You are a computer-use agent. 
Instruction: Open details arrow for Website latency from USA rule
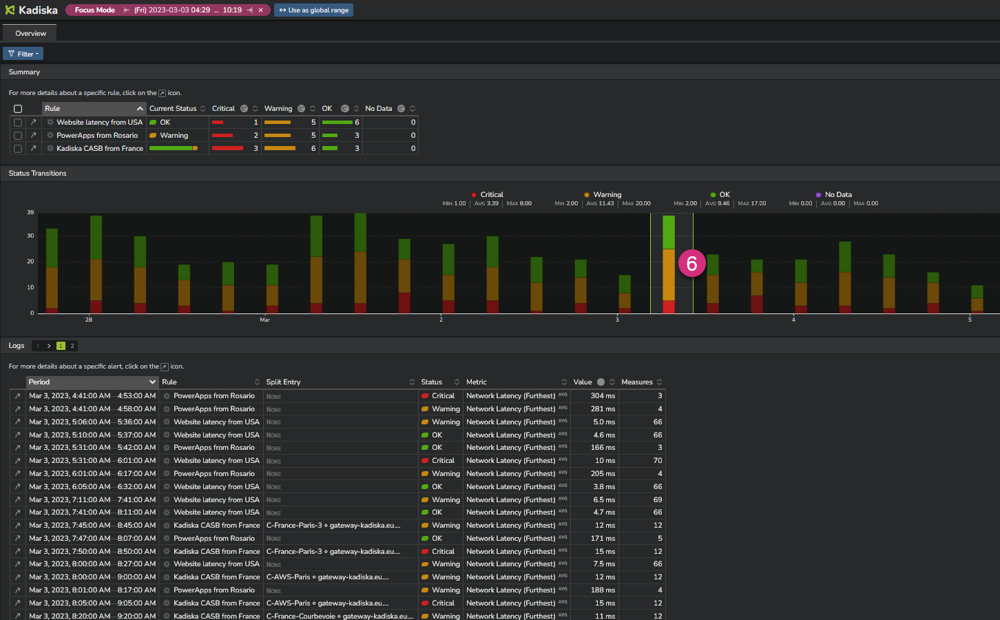pyautogui.click(x=33, y=123)
